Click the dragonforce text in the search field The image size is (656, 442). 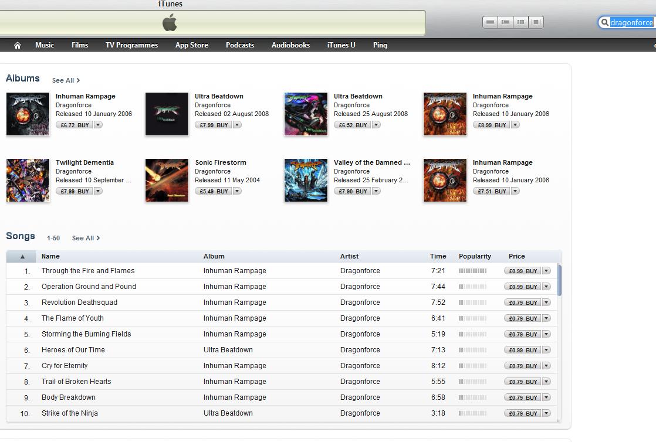630,22
